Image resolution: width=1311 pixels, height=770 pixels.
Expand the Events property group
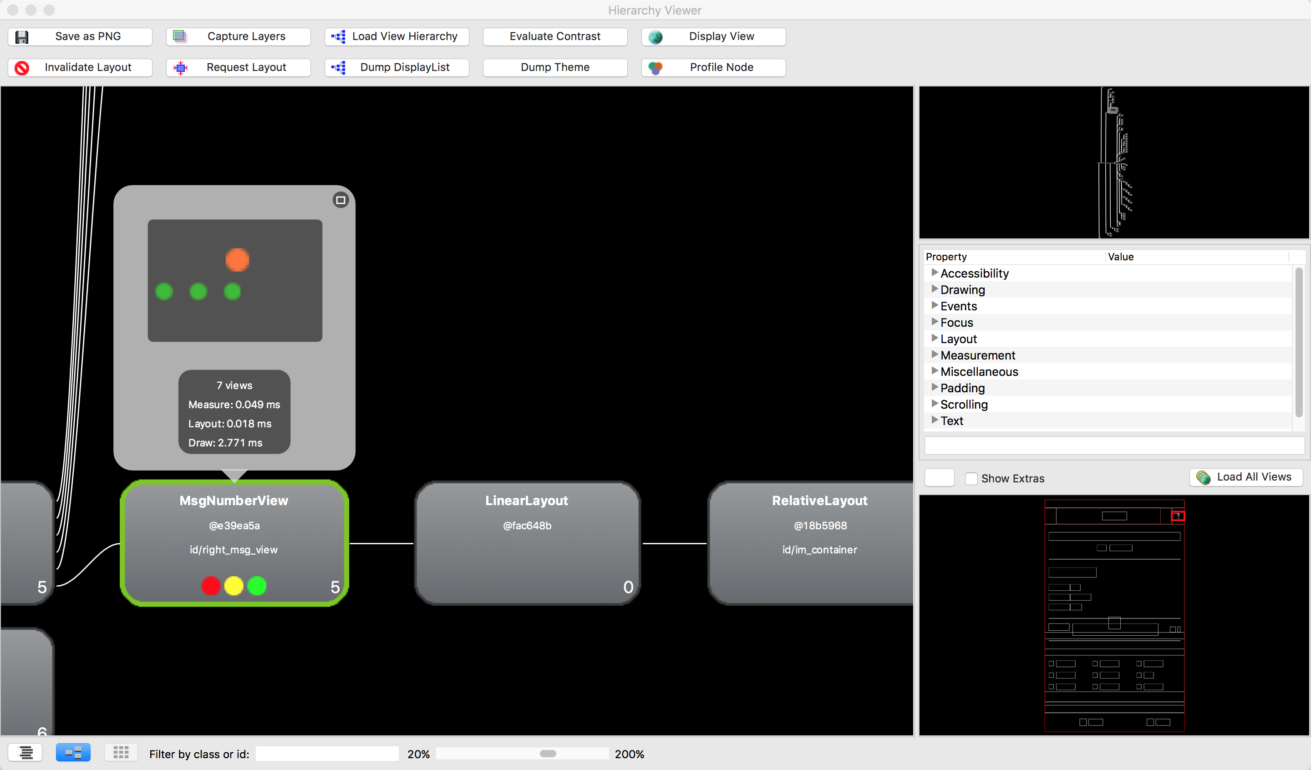[935, 305]
